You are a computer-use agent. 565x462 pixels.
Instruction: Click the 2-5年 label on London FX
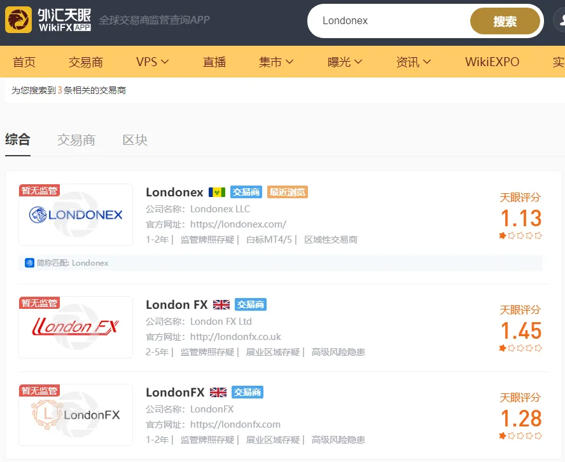(x=157, y=352)
